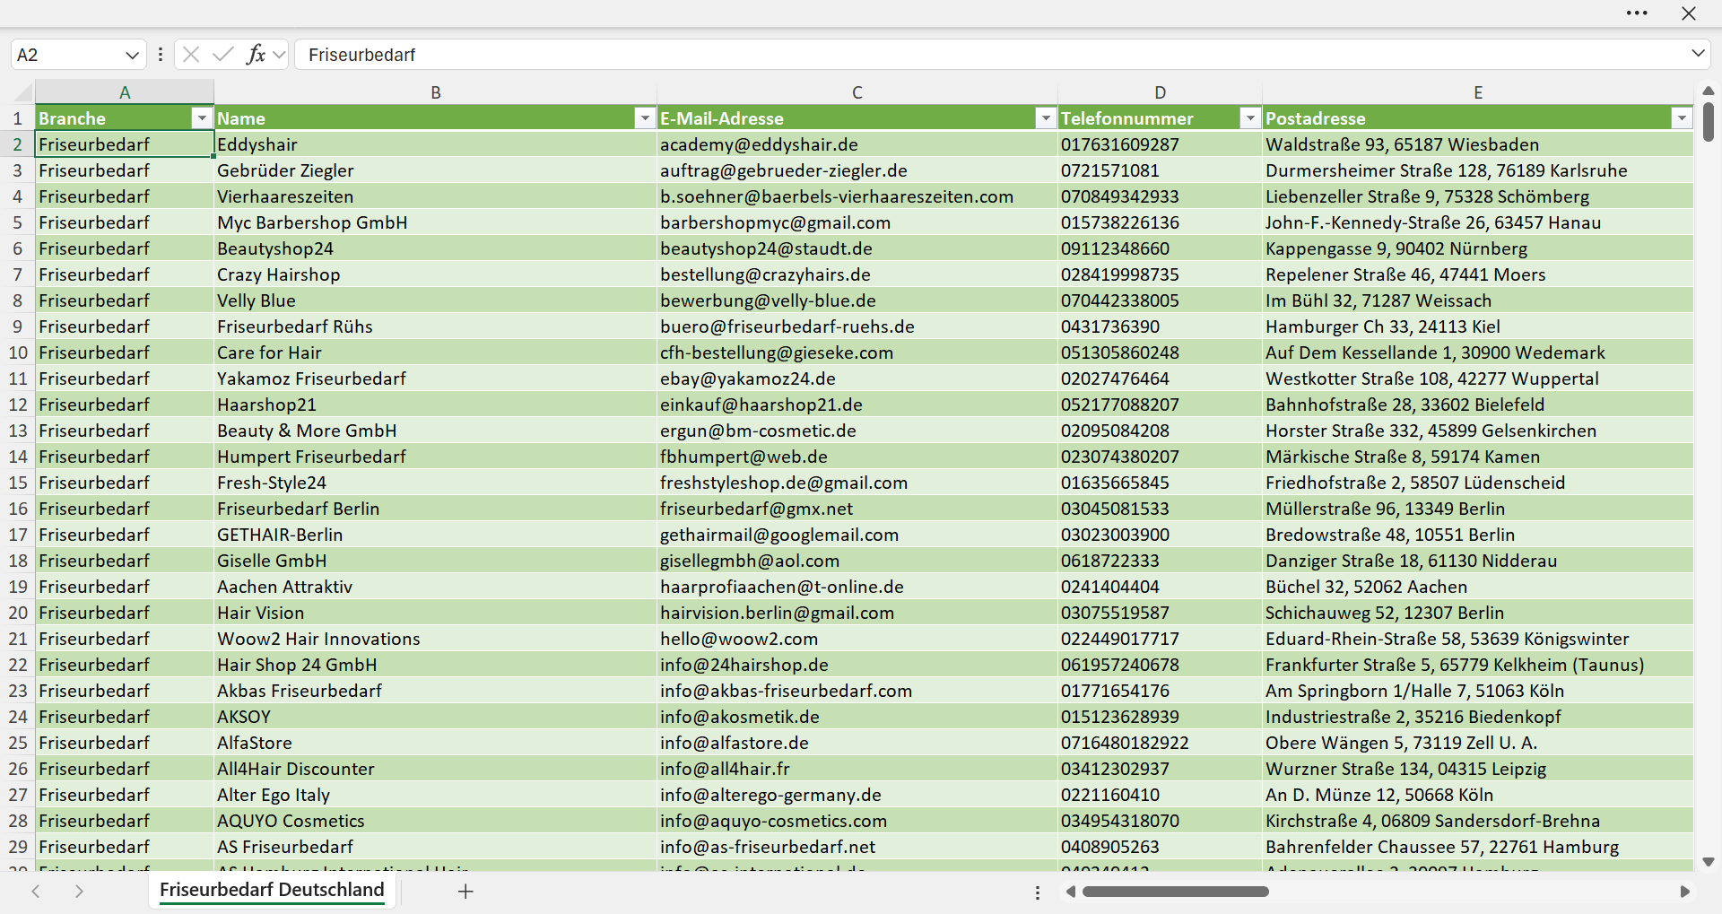Viewport: 1722px width, 914px height.
Task: Click cell buero@friseurbedarf-ruehs.de
Action: (x=857, y=326)
